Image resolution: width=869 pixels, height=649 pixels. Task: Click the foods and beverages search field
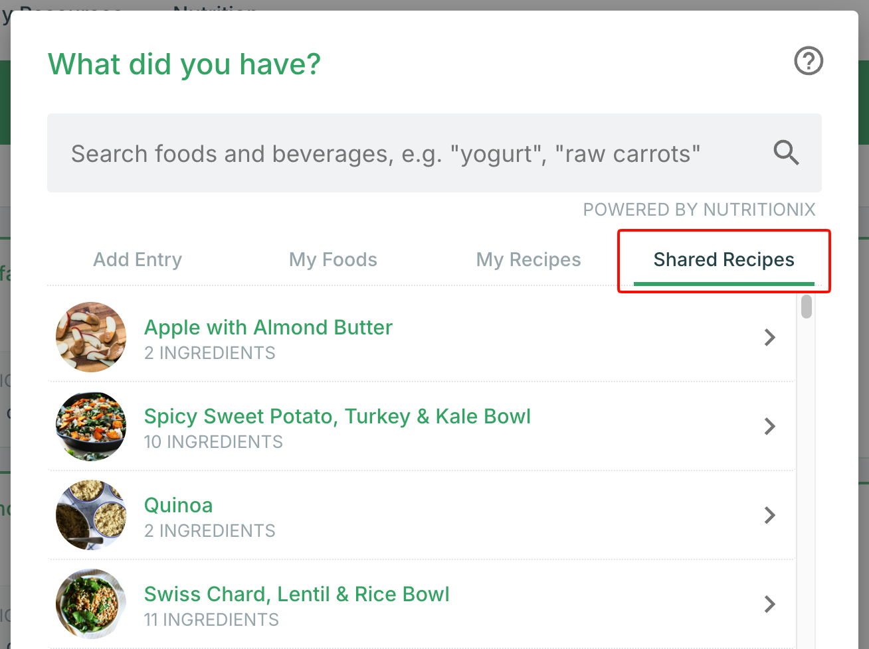pyautogui.click(x=434, y=153)
